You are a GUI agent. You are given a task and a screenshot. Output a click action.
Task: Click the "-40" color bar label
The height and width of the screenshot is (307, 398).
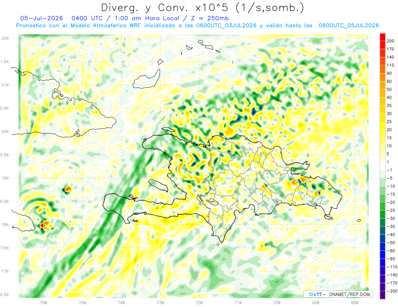pyautogui.click(x=391, y=235)
